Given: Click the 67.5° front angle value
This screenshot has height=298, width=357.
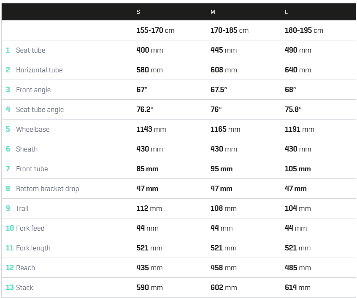Looking at the screenshot, I should (219, 90).
